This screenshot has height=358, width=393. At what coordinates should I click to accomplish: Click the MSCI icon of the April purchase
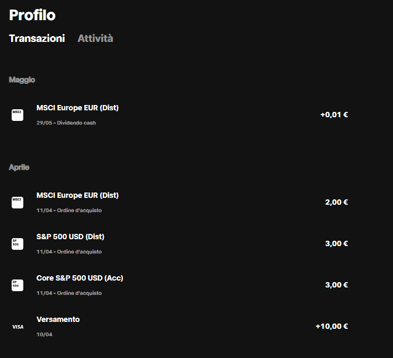point(17,203)
